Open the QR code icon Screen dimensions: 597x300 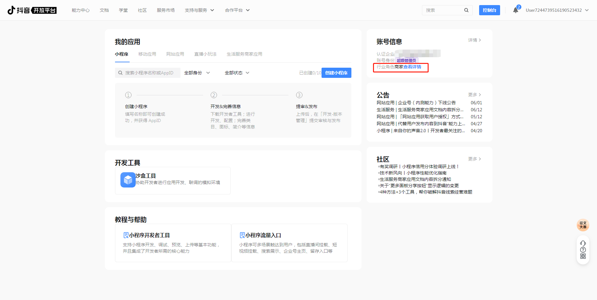pos(583,256)
